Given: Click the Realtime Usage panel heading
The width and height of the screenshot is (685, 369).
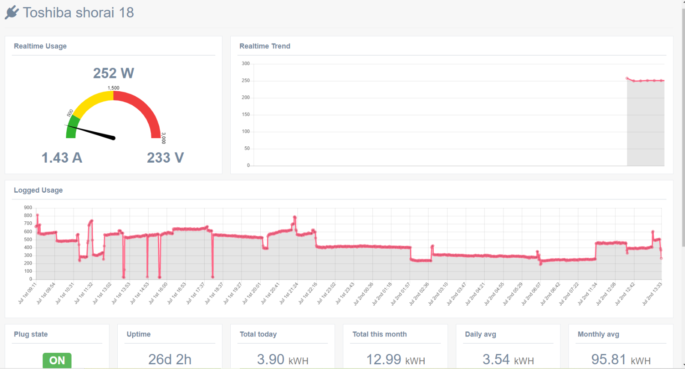Looking at the screenshot, I should (40, 46).
